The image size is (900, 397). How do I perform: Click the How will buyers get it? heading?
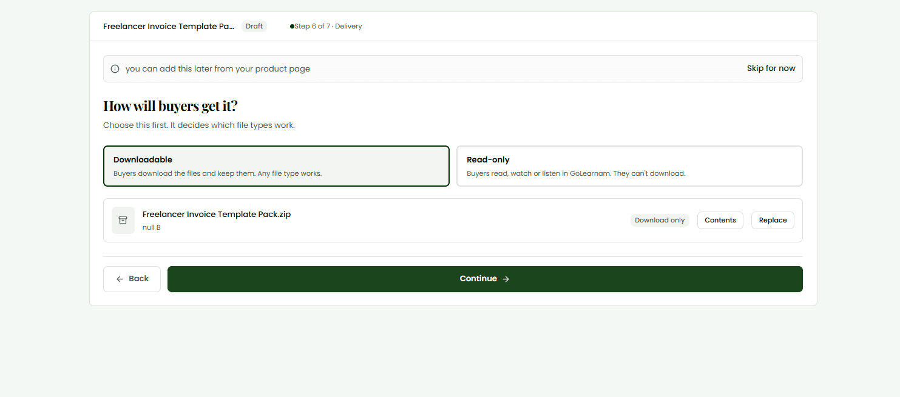tap(171, 106)
